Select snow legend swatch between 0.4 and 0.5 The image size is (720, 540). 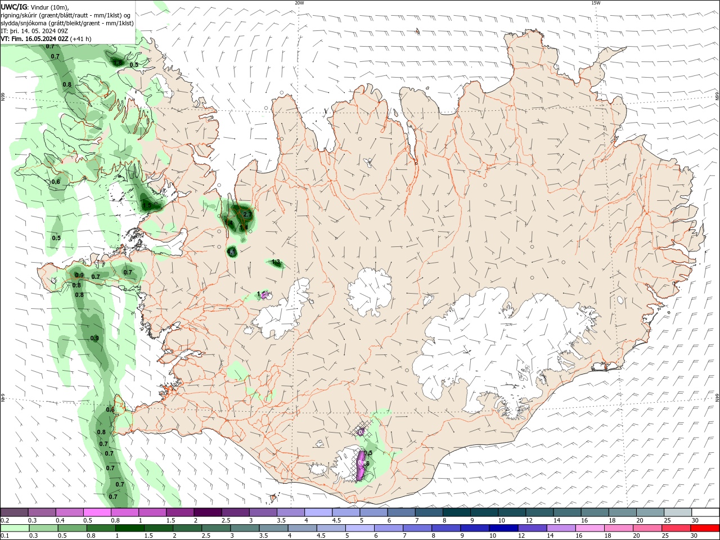(x=70, y=512)
